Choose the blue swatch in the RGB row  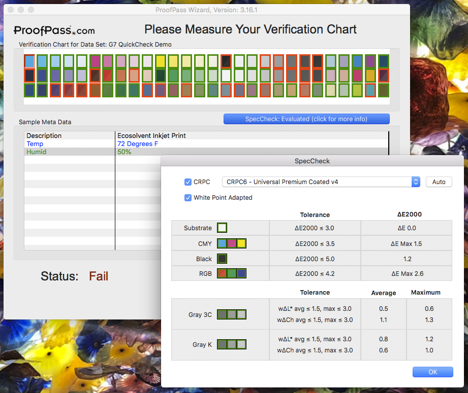241,273
